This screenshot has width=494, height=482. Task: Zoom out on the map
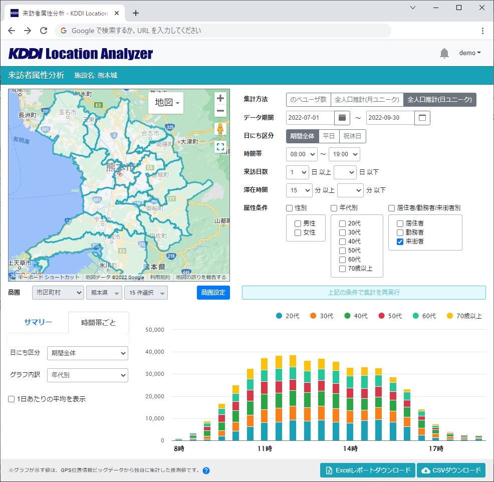point(220,111)
